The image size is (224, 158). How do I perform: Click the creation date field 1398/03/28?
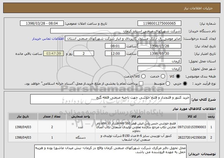(159, 46)
